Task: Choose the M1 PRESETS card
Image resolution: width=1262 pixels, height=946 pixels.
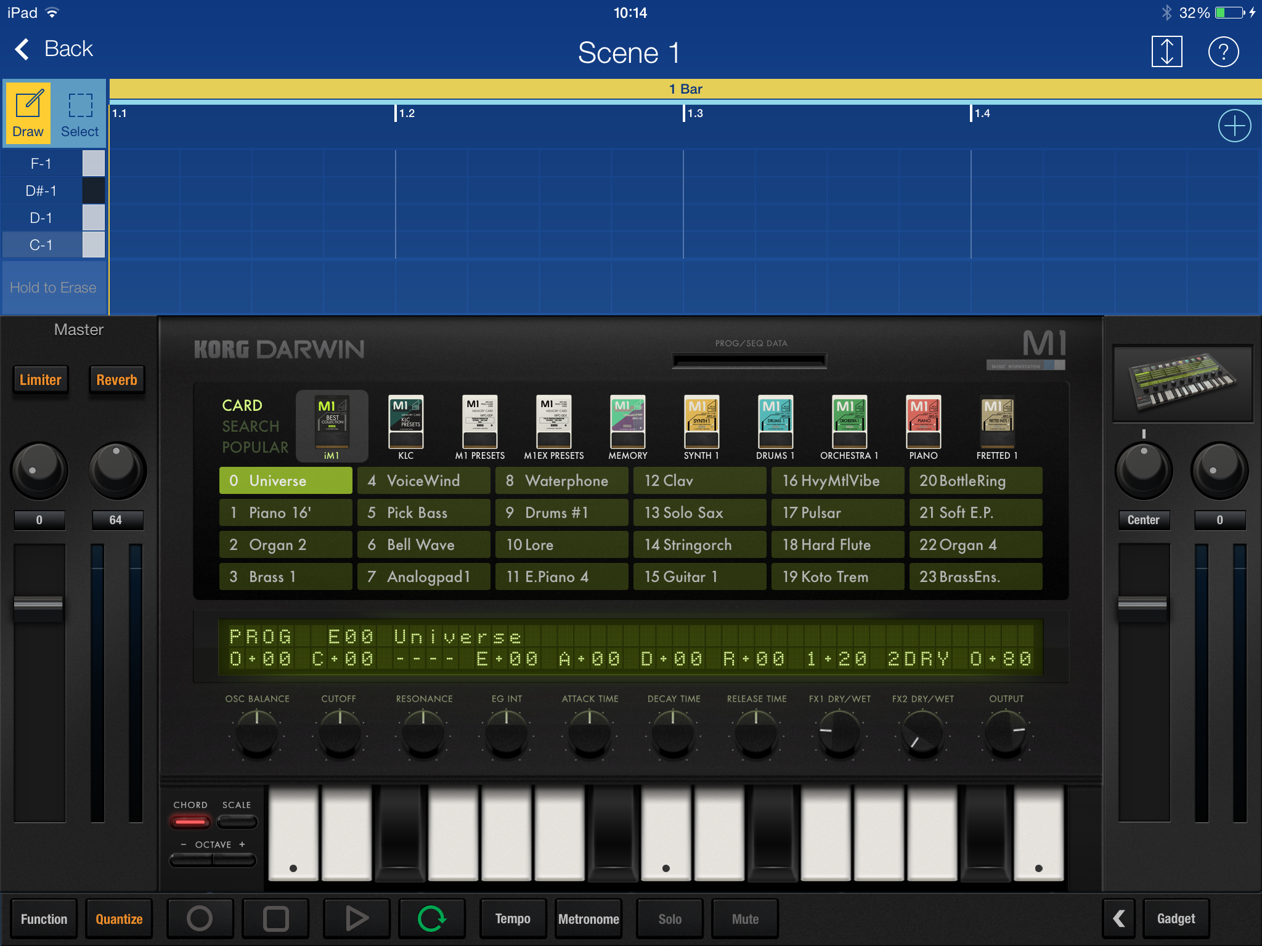Action: coord(480,427)
